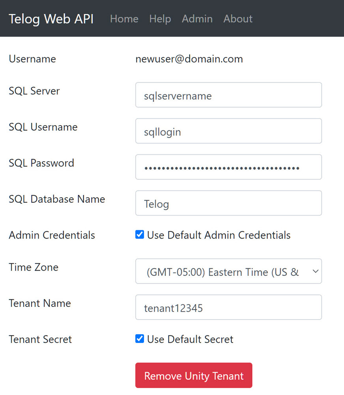
Task: Open the Admin nav item
Action: [x=197, y=19]
